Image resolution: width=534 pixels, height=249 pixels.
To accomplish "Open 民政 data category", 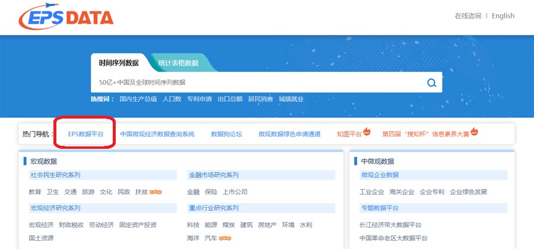I will pos(123,192).
